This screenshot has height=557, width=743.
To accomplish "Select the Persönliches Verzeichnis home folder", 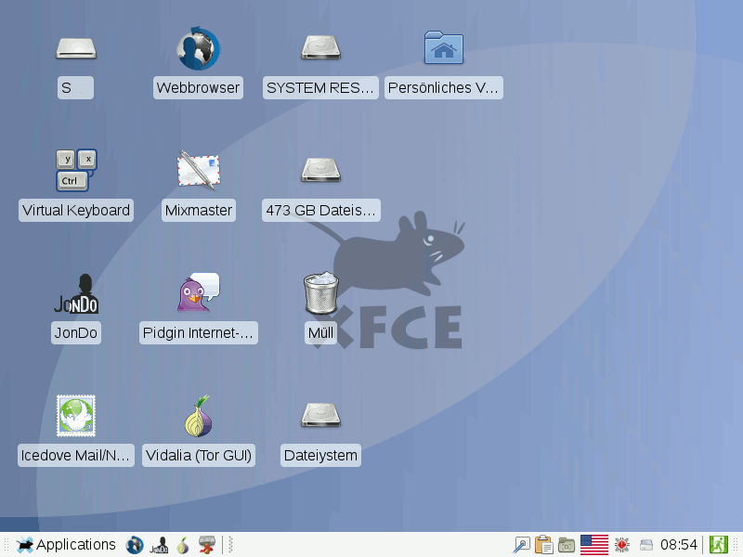I will click(x=444, y=47).
